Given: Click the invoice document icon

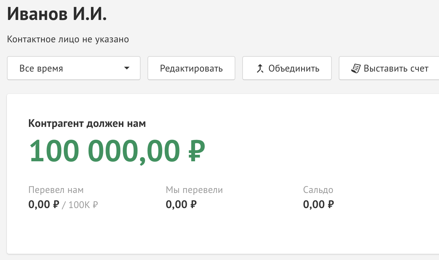Looking at the screenshot, I should tap(356, 68).
